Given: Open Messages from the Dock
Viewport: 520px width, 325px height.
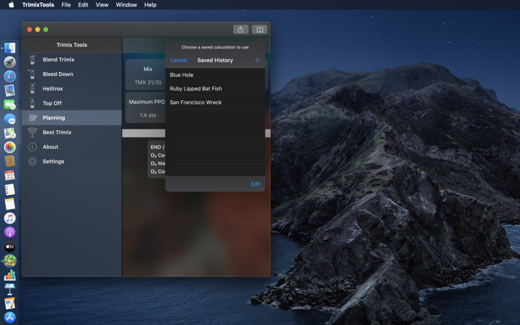Looking at the screenshot, I should coord(10,119).
